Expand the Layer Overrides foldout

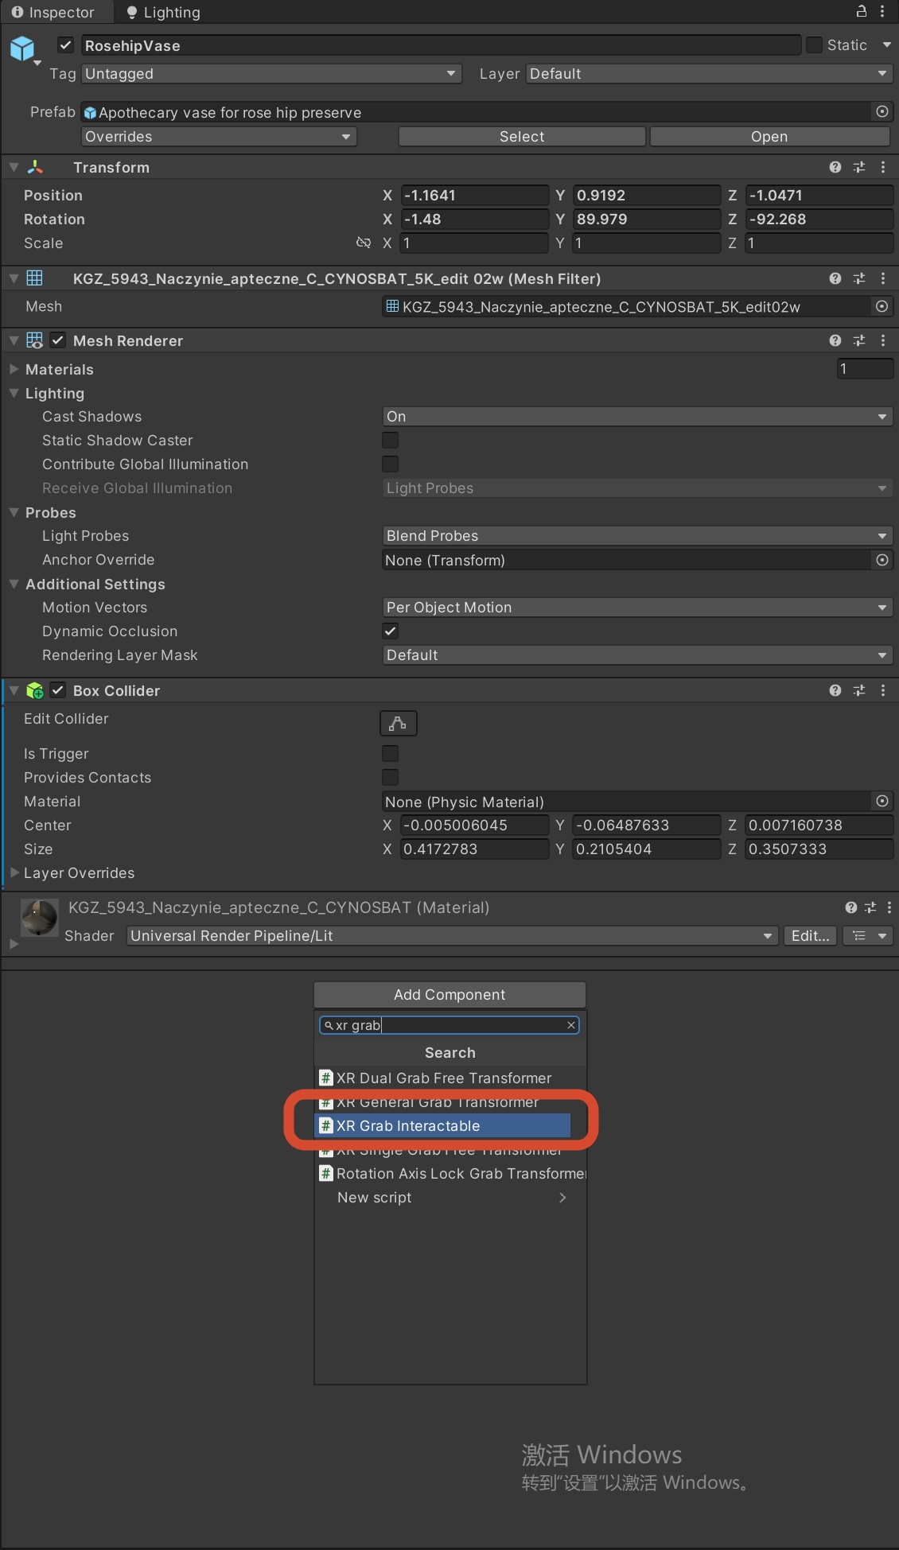coord(14,872)
